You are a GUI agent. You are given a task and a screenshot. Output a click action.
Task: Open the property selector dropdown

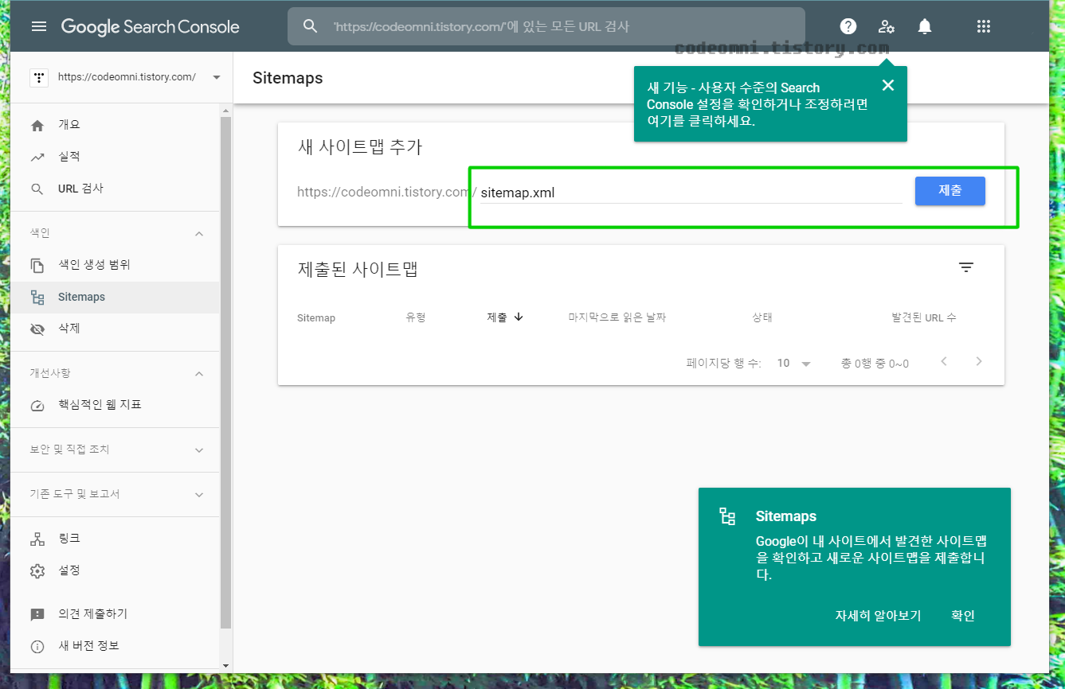217,77
